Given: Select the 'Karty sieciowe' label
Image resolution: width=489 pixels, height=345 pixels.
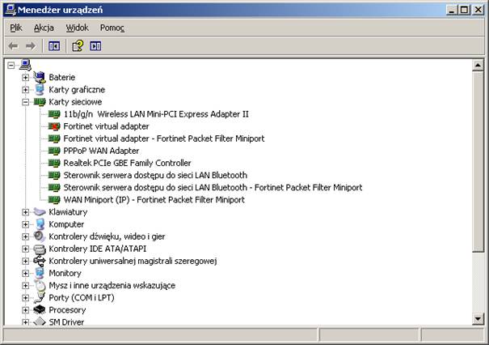Looking at the screenshot, I should coord(75,102).
